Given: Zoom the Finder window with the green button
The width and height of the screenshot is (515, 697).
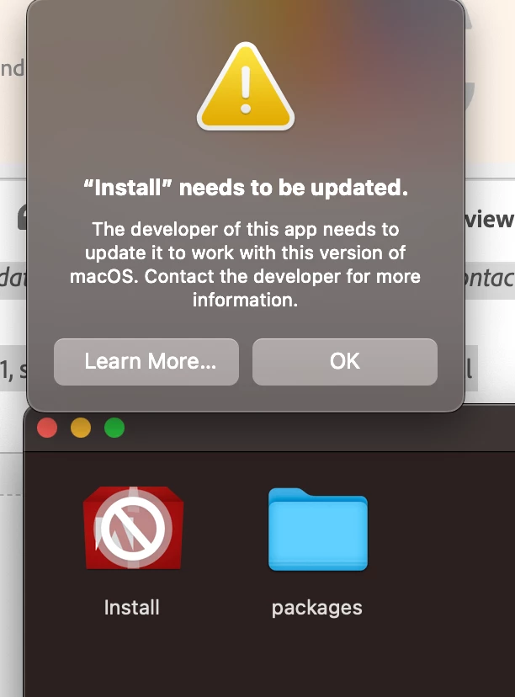Looking at the screenshot, I should (x=114, y=428).
